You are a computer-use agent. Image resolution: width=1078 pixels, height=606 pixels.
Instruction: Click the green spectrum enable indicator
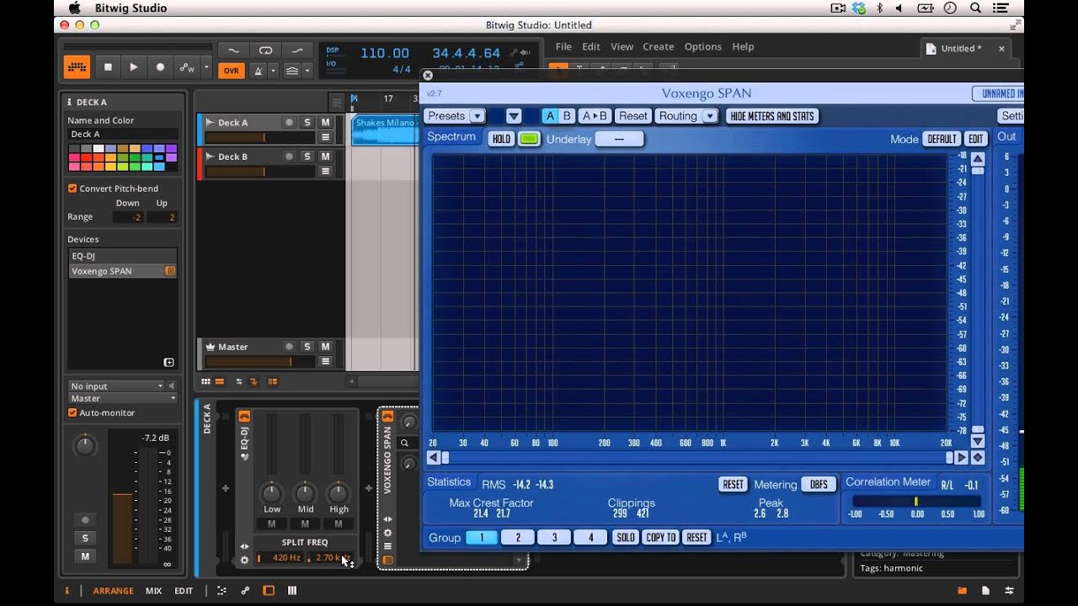coord(529,139)
